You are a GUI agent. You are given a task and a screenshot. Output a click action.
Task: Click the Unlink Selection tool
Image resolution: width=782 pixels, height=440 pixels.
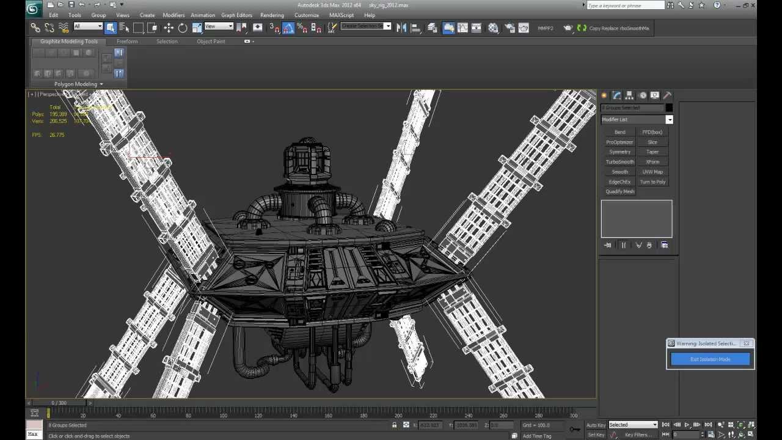click(x=49, y=28)
